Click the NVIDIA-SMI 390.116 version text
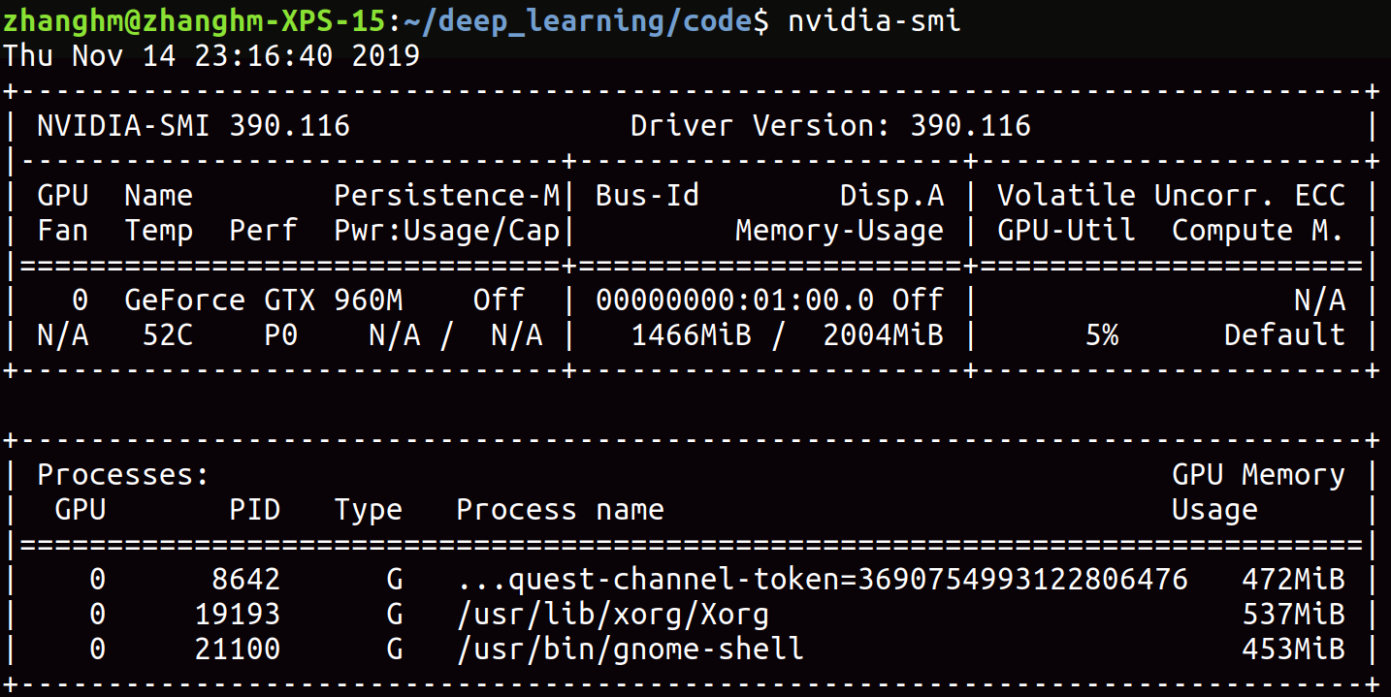The height and width of the screenshot is (697, 1391). (194, 126)
